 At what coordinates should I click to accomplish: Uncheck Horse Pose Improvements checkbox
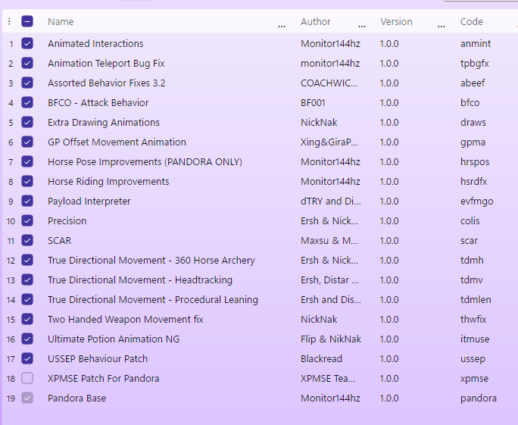(27, 161)
